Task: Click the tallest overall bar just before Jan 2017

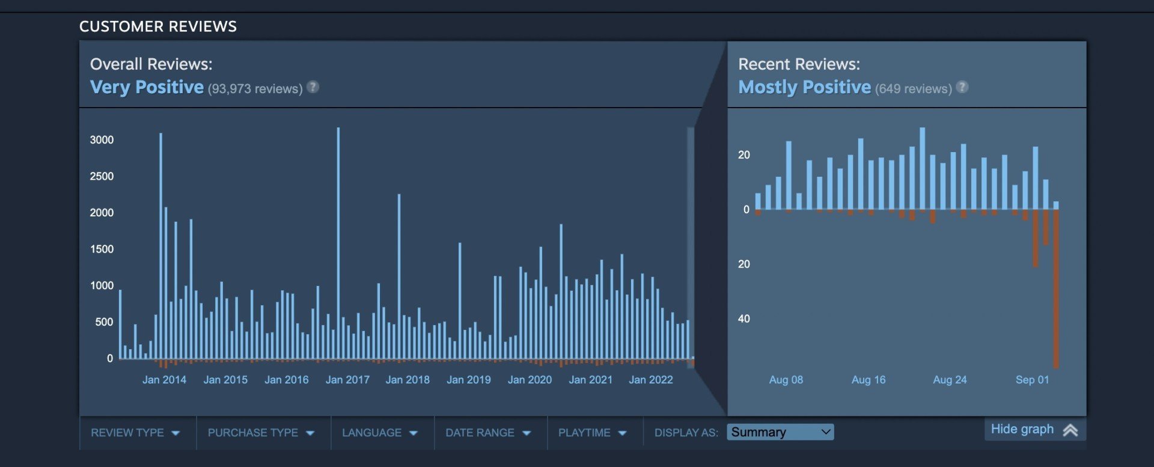Action: (338, 243)
